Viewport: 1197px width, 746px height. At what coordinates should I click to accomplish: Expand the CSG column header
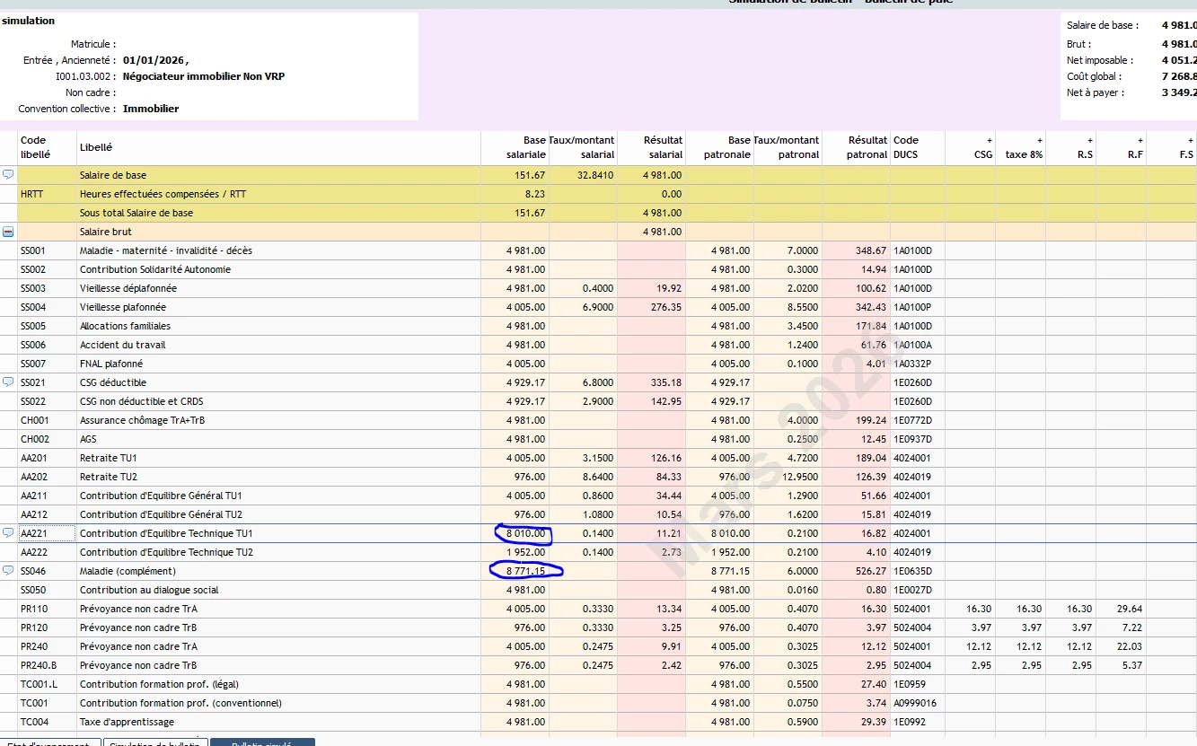pyautogui.click(x=989, y=140)
